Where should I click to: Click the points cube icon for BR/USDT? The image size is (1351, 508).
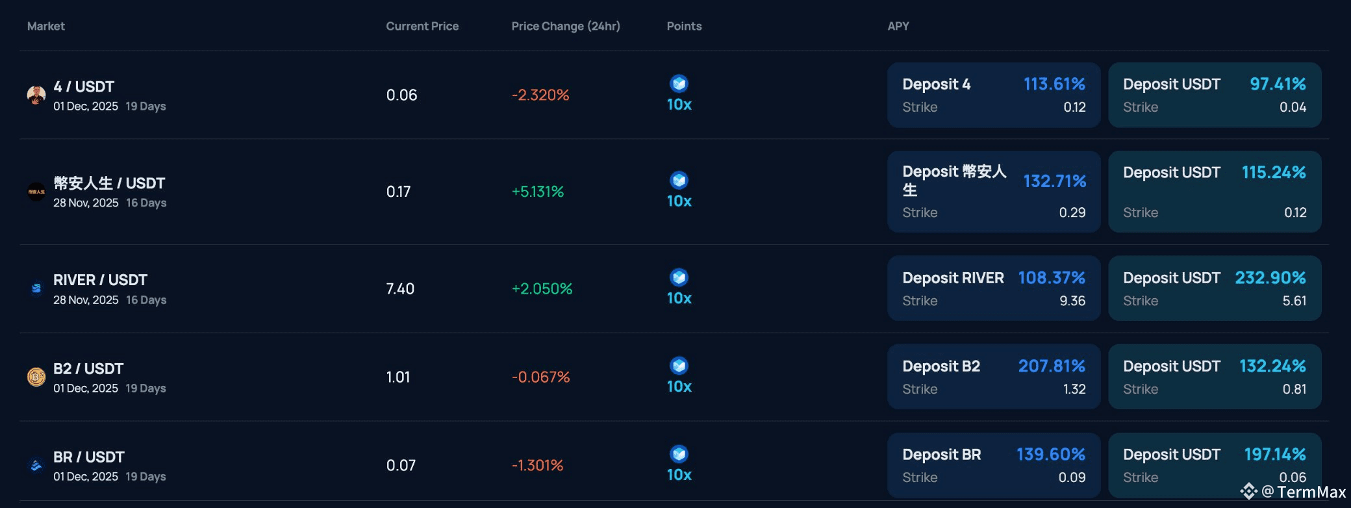[x=679, y=454]
